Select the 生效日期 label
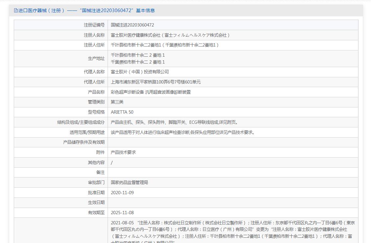The width and height of the screenshot is (371, 243). (96, 202)
